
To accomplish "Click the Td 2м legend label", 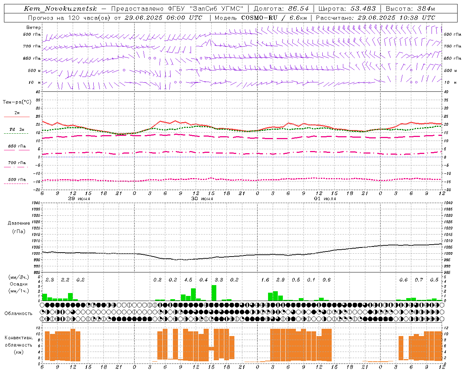I will pos(17,129).
